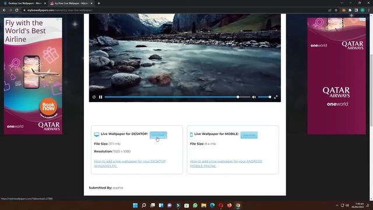Click the phone icon beside MOBILE label
The width and height of the screenshot is (373, 210).
click(x=191, y=135)
